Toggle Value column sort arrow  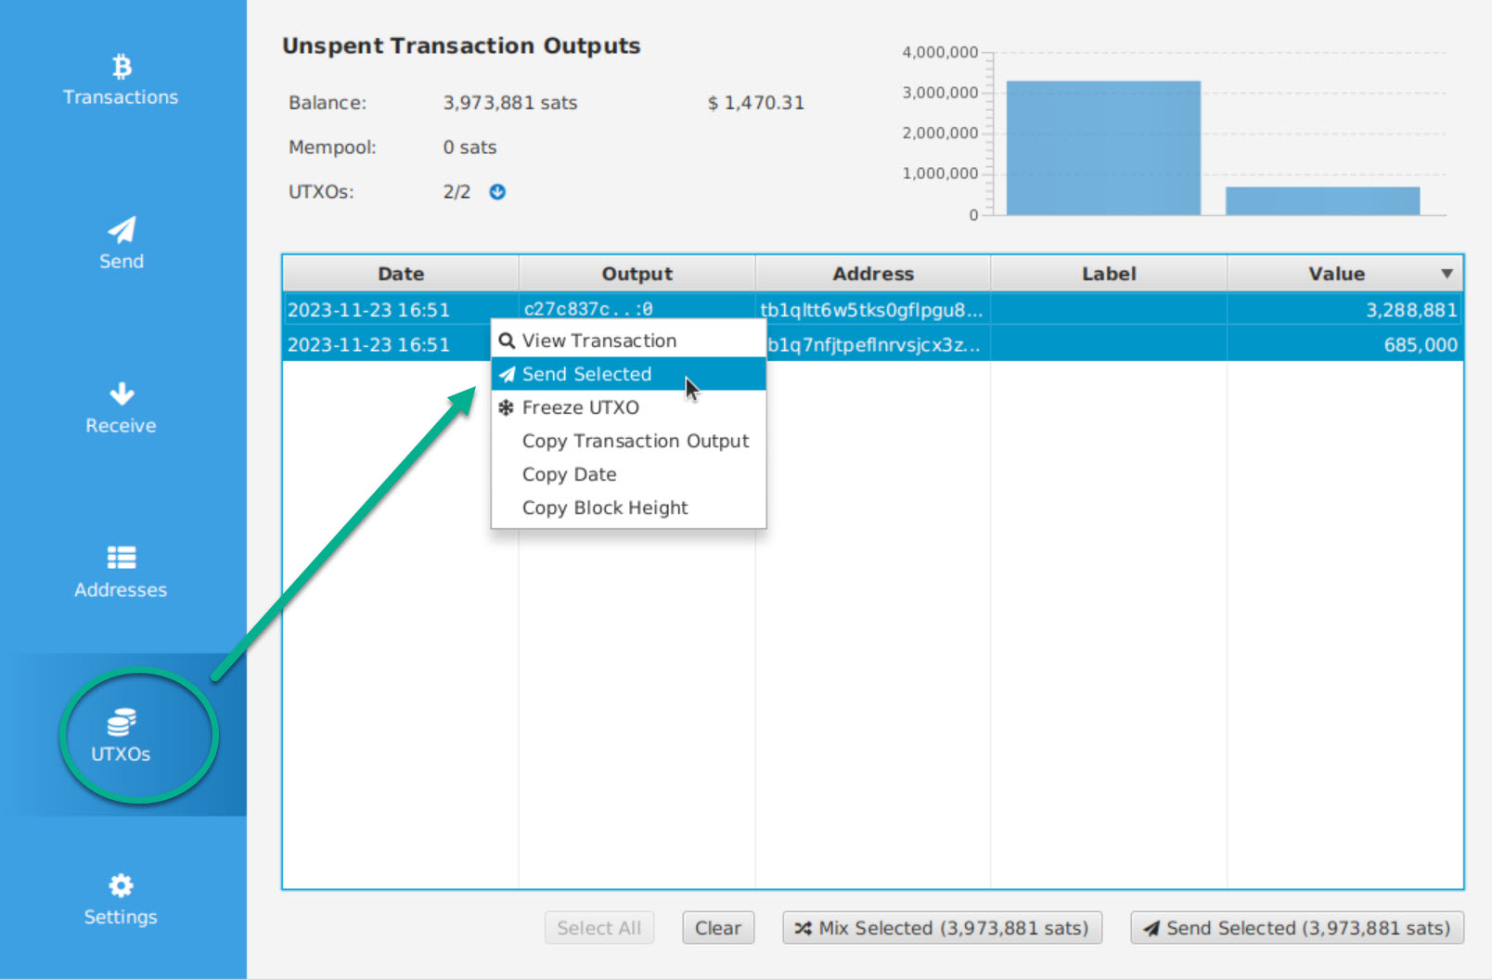(1446, 274)
